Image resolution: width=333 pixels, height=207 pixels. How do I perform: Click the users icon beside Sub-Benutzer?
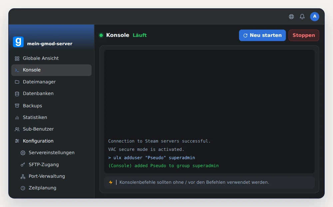click(17, 129)
